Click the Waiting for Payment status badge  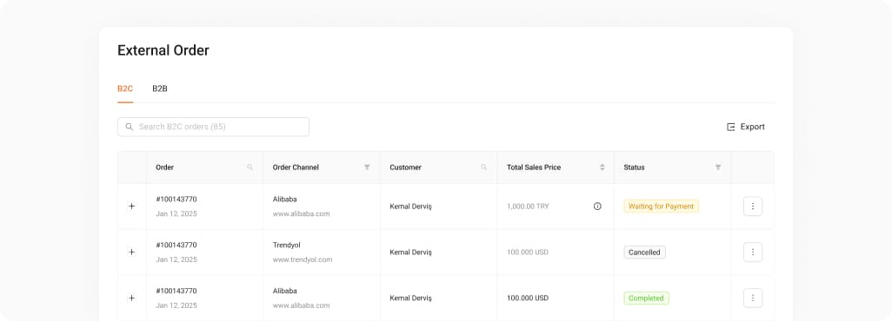pos(661,206)
